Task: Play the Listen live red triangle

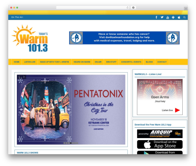Action: pos(177,110)
